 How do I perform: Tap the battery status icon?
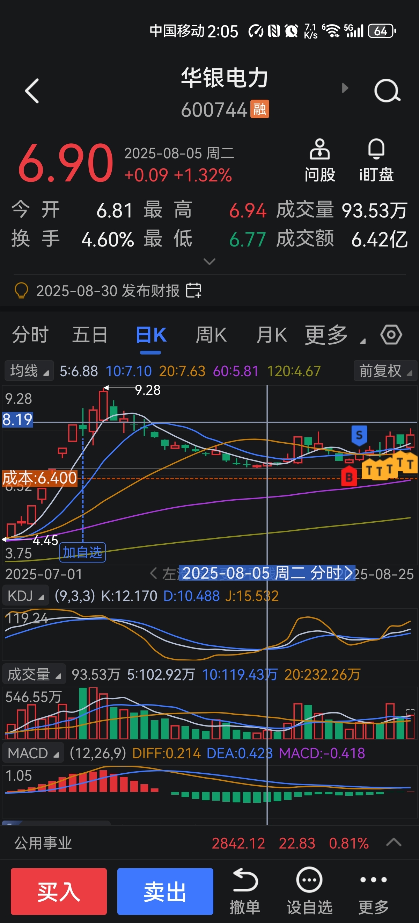[382, 31]
